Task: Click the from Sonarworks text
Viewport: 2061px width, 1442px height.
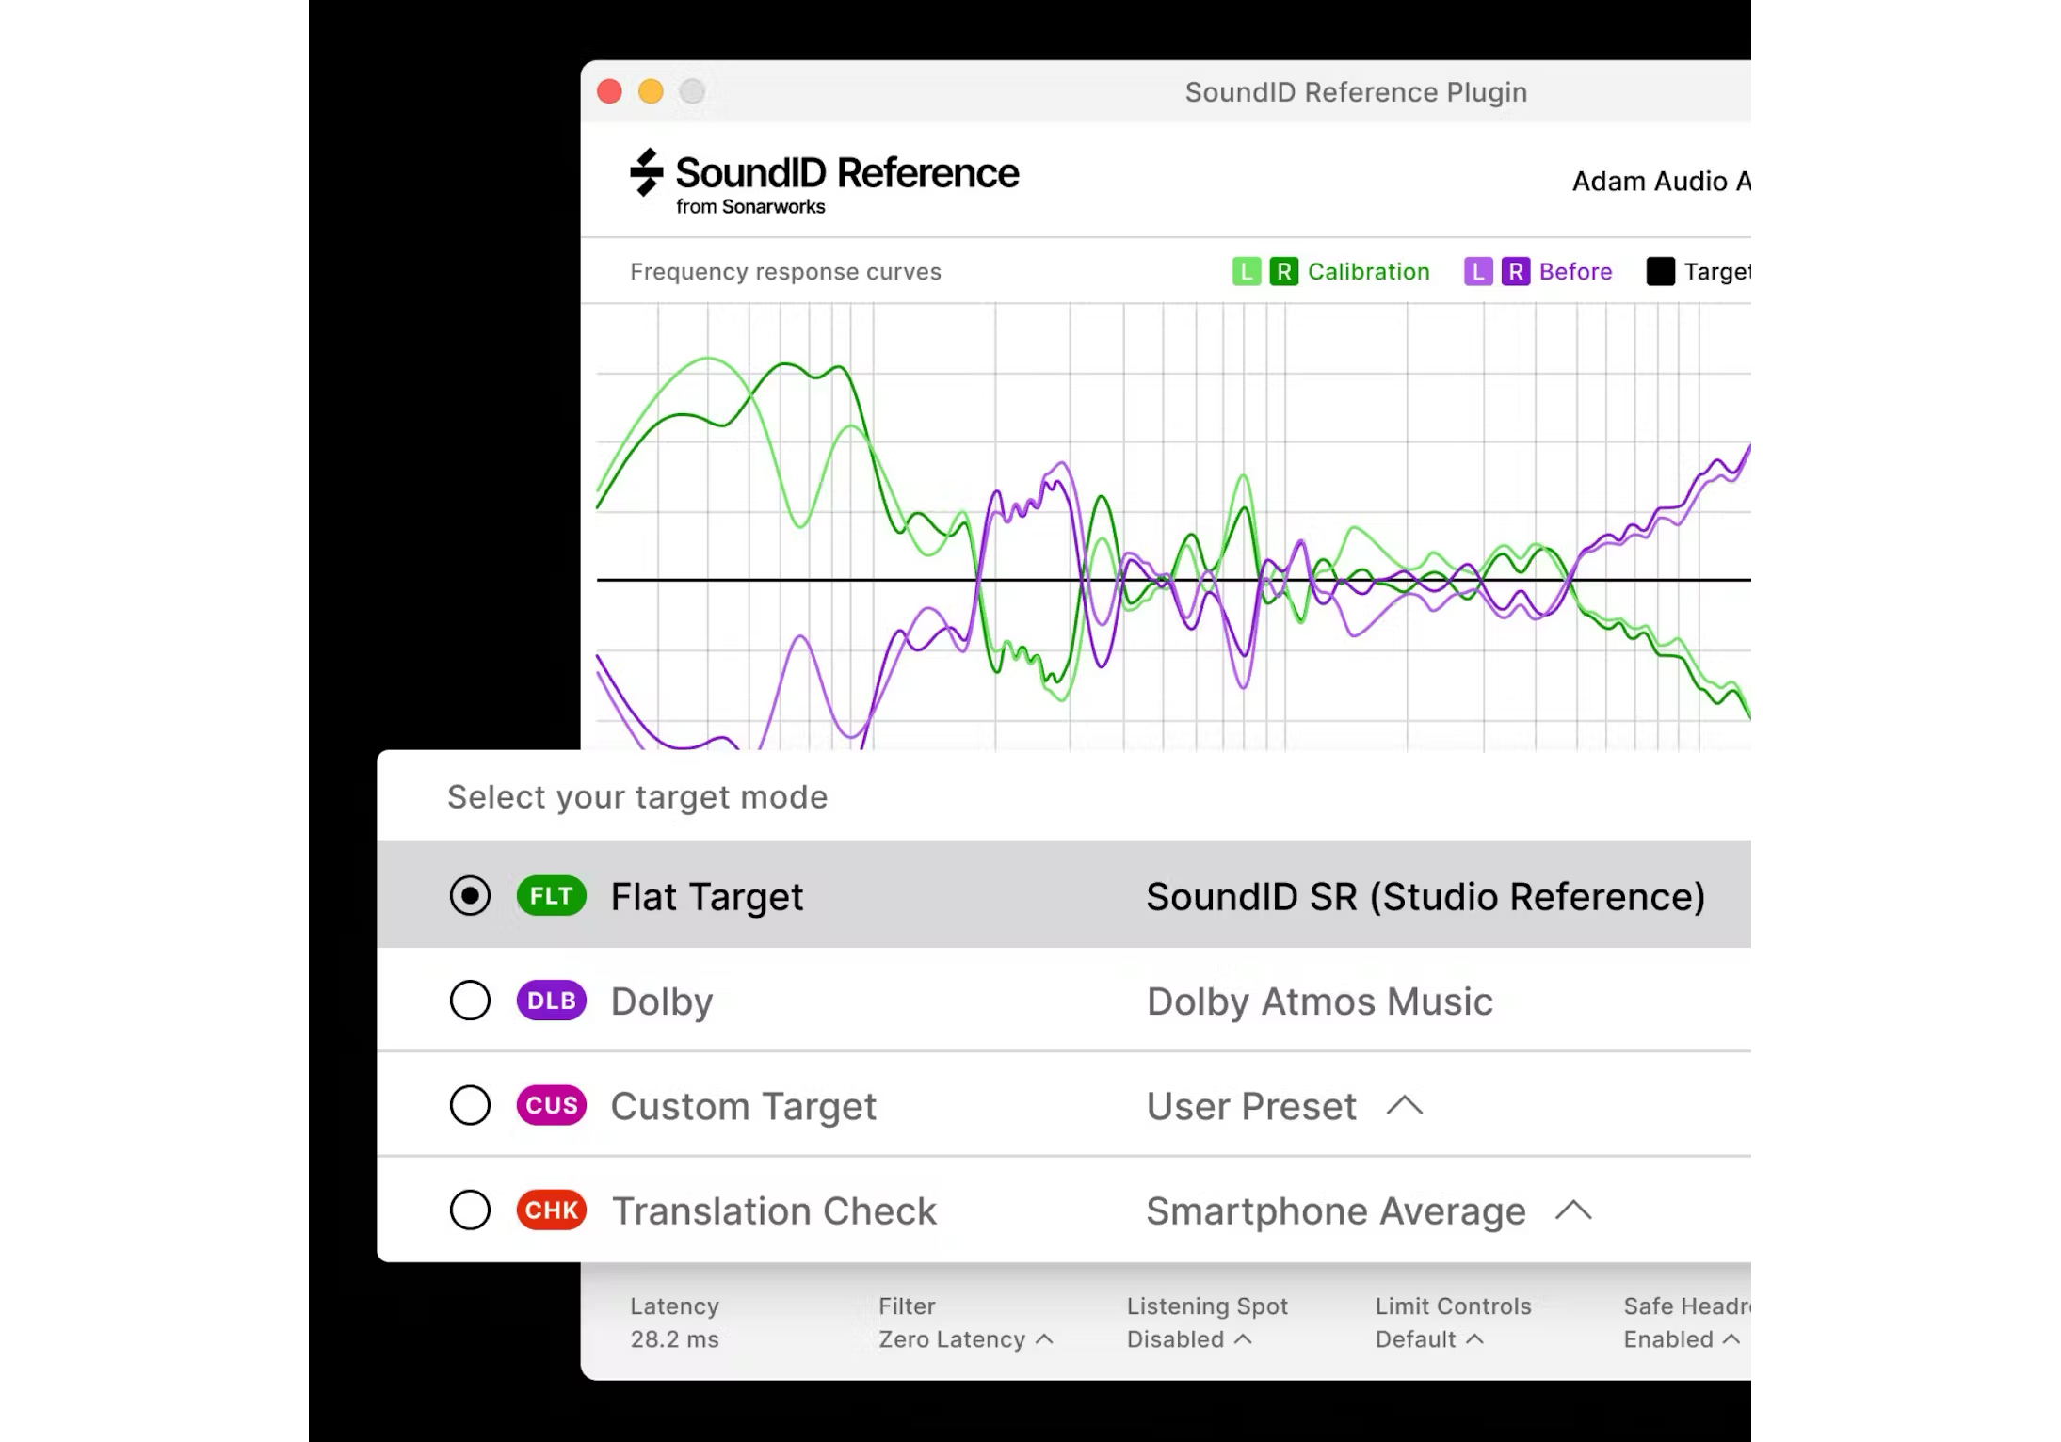Action: [x=750, y=207]
